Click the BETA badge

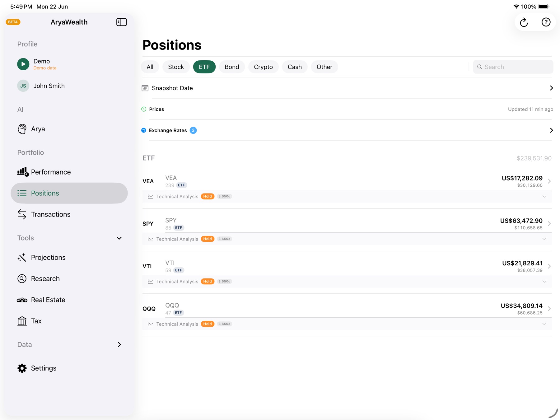[13, 22]
